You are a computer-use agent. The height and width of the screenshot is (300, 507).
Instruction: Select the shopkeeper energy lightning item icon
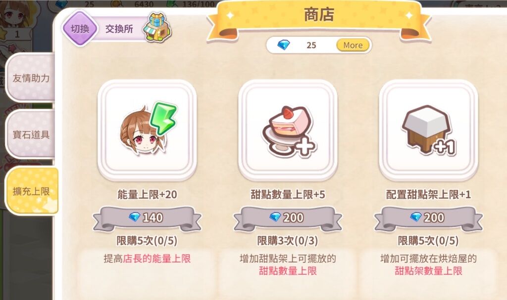[147, 130]
